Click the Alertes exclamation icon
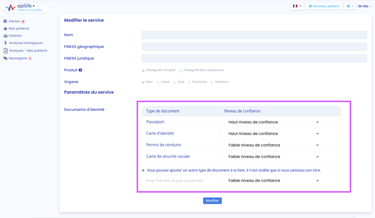This screenshot has height=218, width=375. click(x=5, y=21)
